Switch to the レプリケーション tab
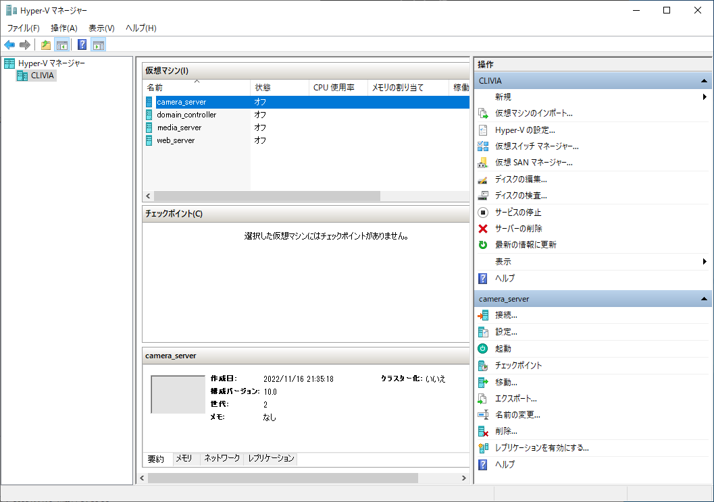Image resolution: width=714 pixels, height=502 pixels. click(271, 458)
